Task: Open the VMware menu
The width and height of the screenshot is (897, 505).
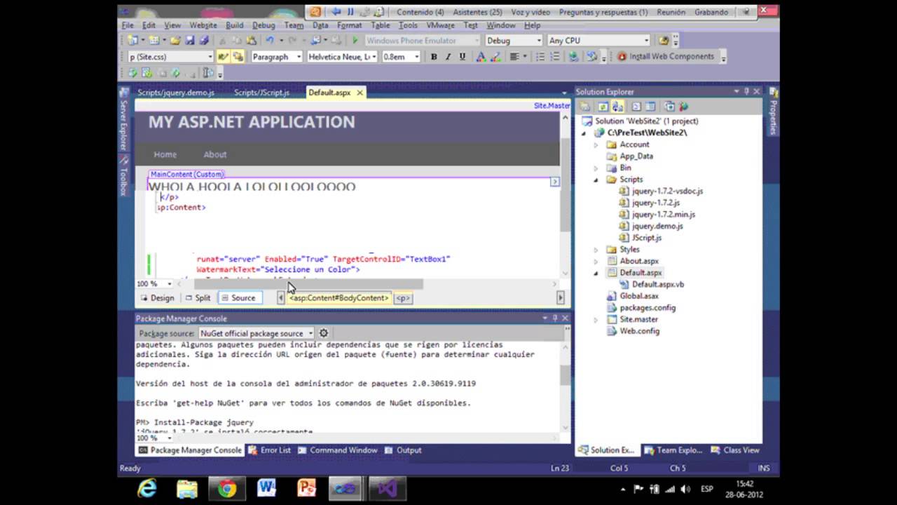Action: pyautogui.click(x=440, y=25)
